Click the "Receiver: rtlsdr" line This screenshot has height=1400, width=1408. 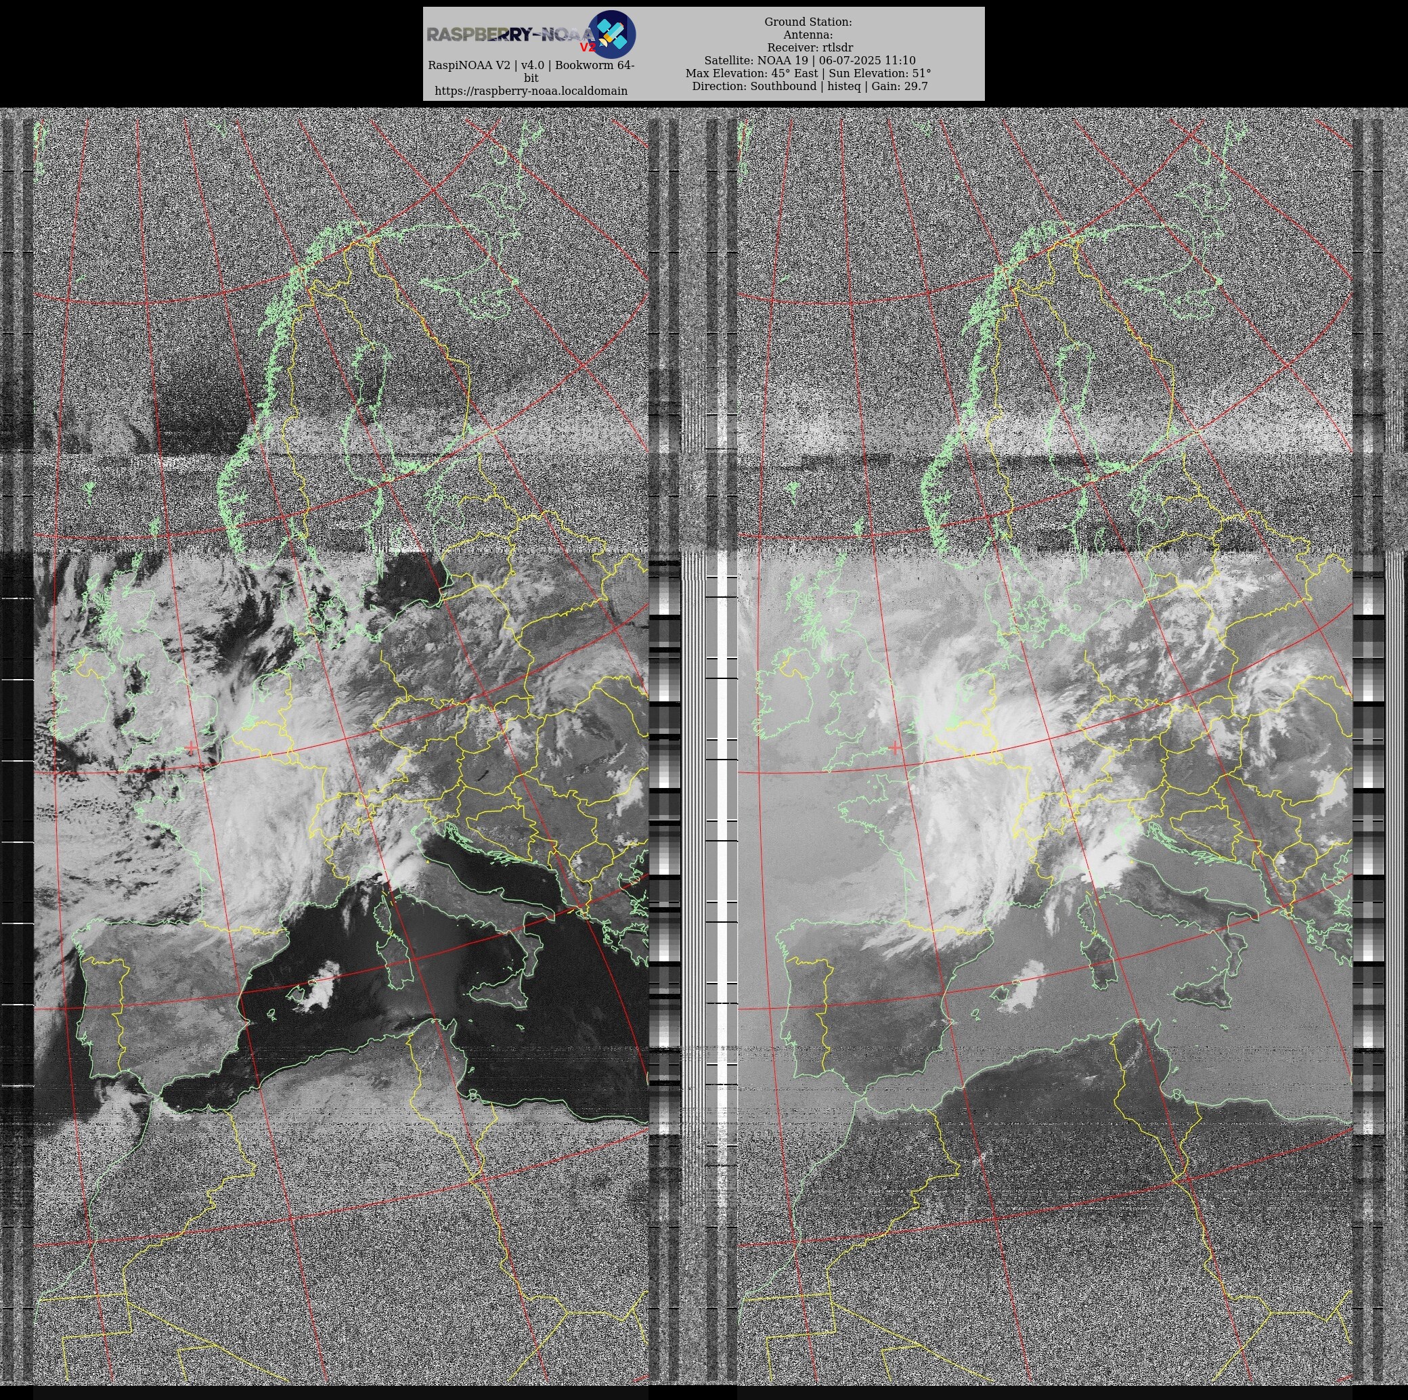pos(810,47)
